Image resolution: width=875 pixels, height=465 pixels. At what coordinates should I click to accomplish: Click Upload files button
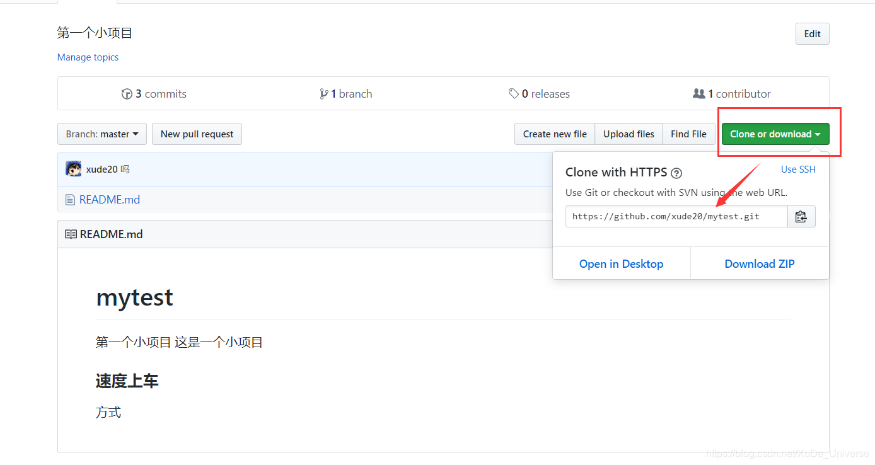[629, 134]
